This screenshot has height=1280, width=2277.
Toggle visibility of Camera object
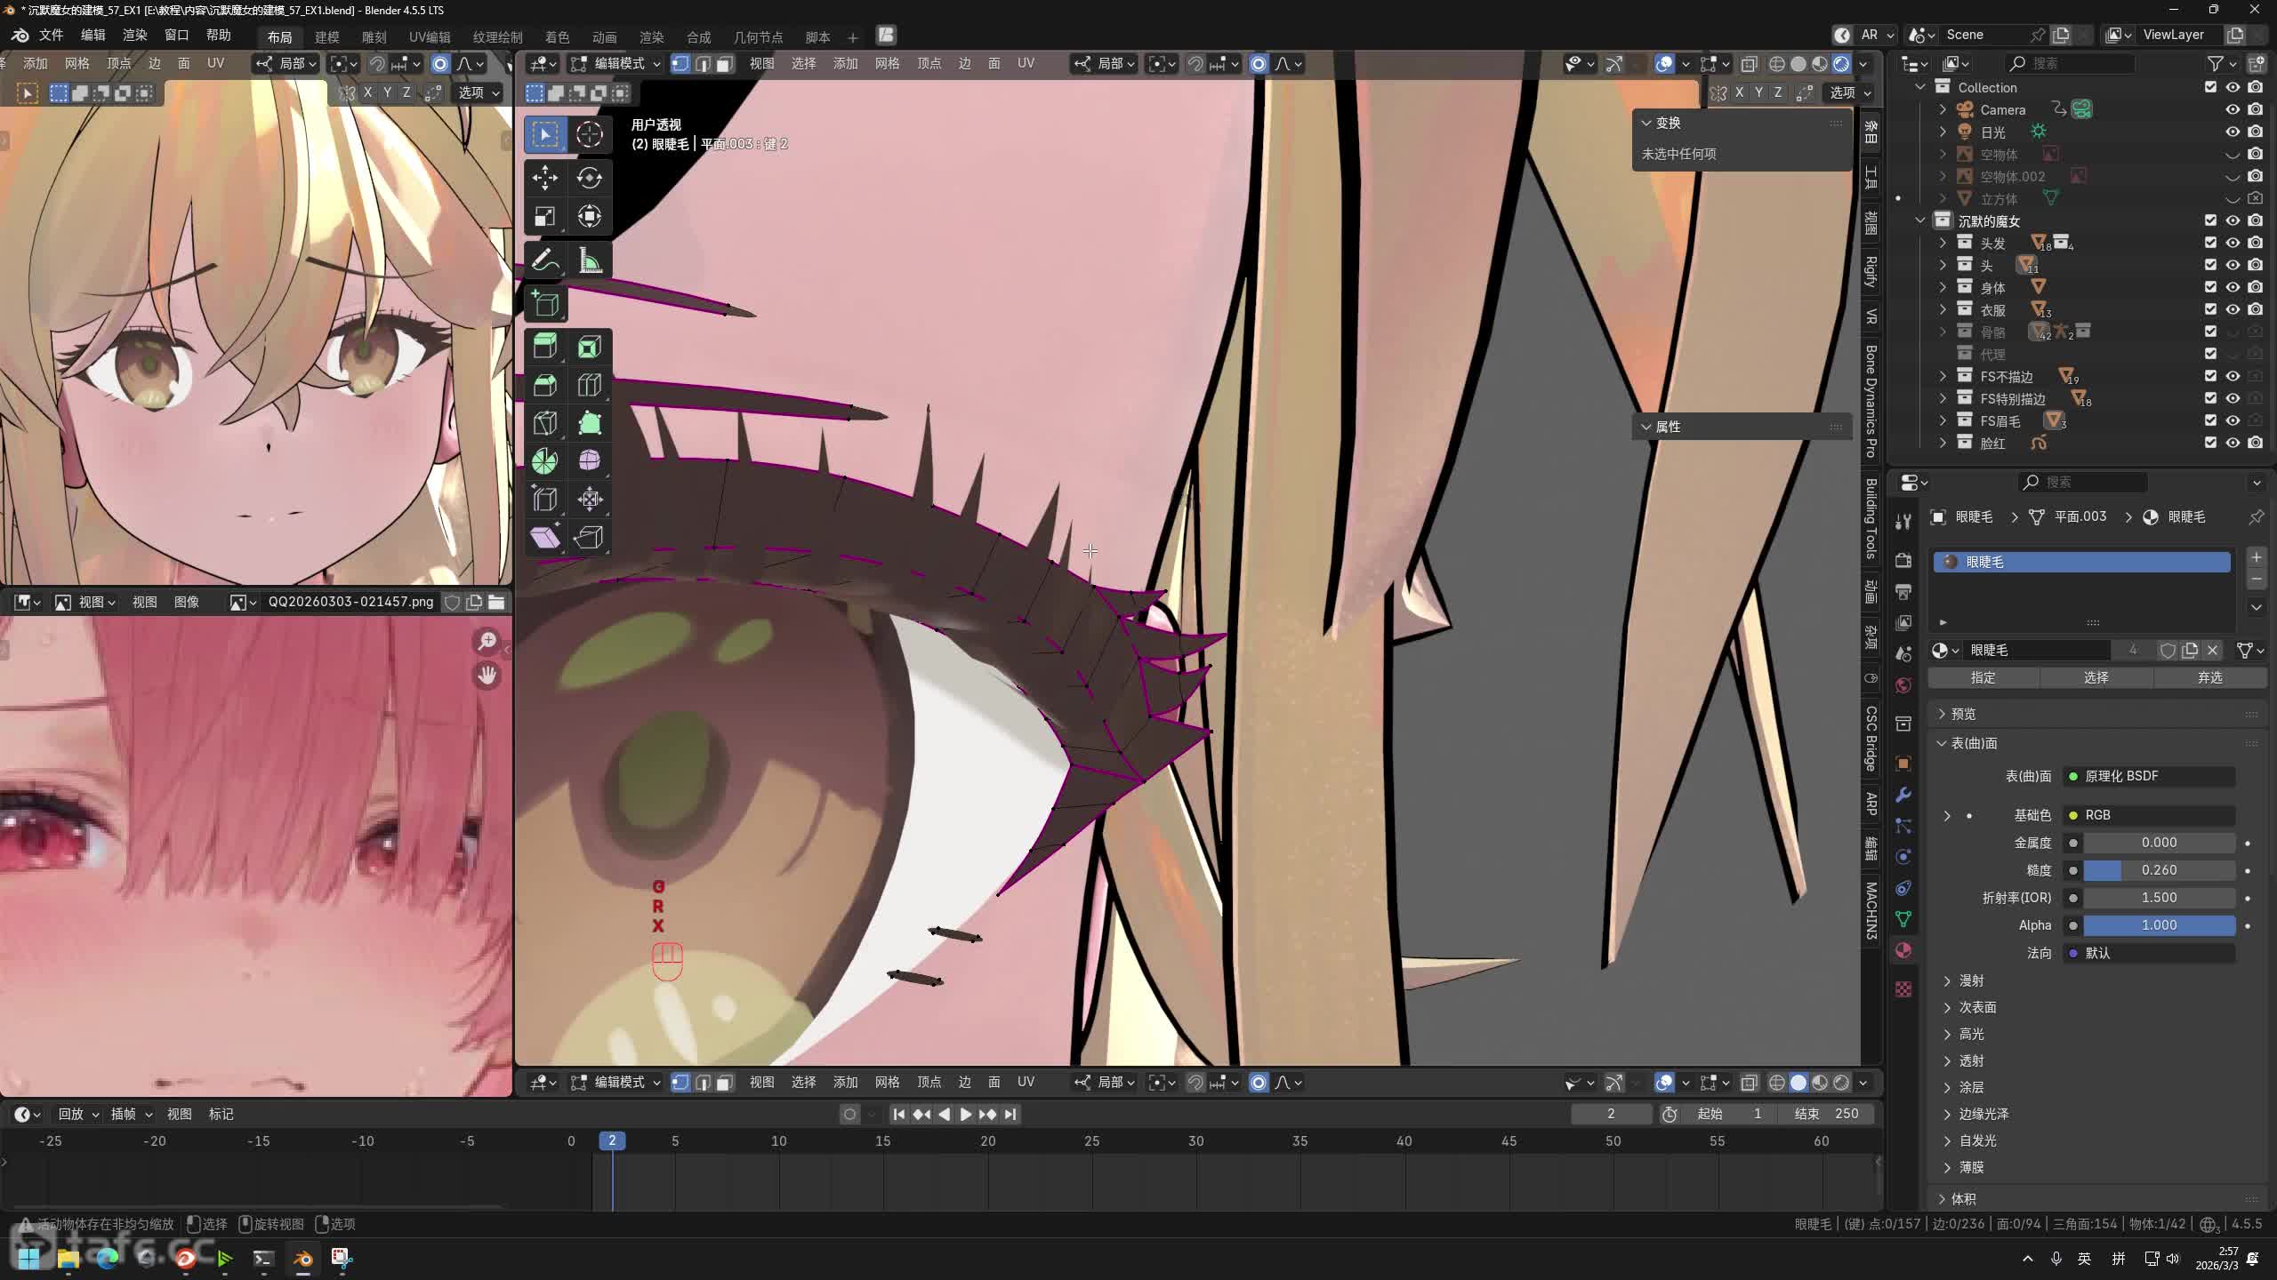[2233, 109]
